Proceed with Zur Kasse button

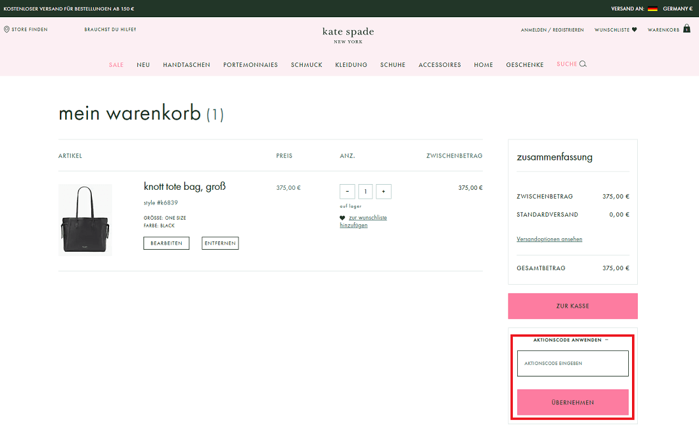click(x=573, y=306)
